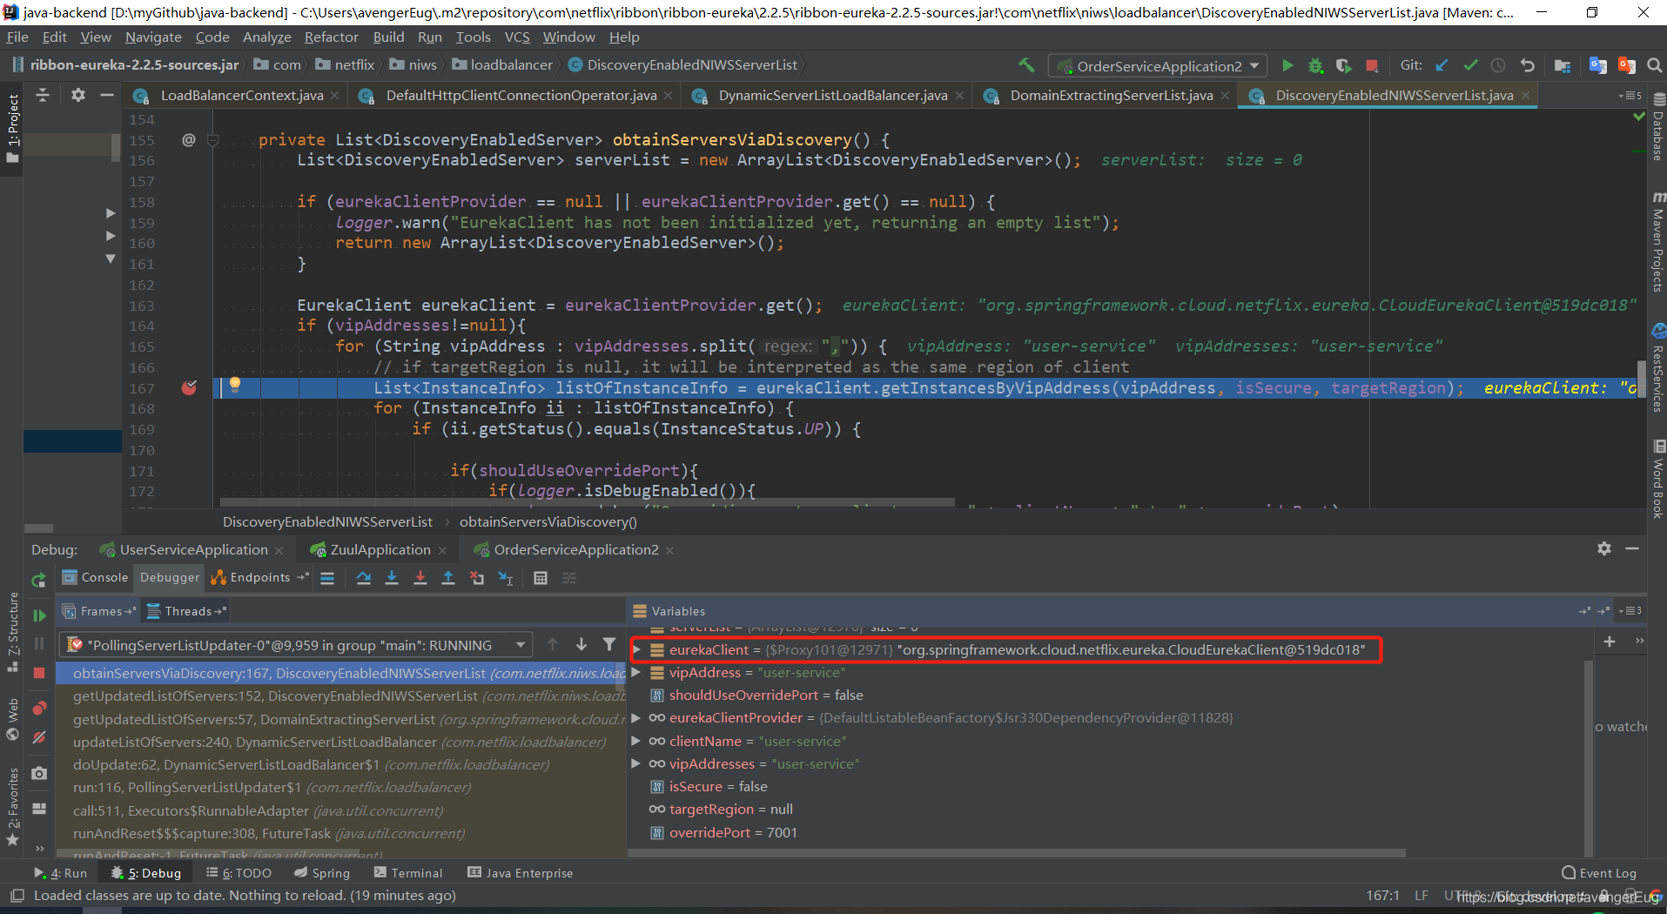Restore debug layout icon
Image resolution: width=1667 pixels, height=914 pixels.
(x=39, y=809)
